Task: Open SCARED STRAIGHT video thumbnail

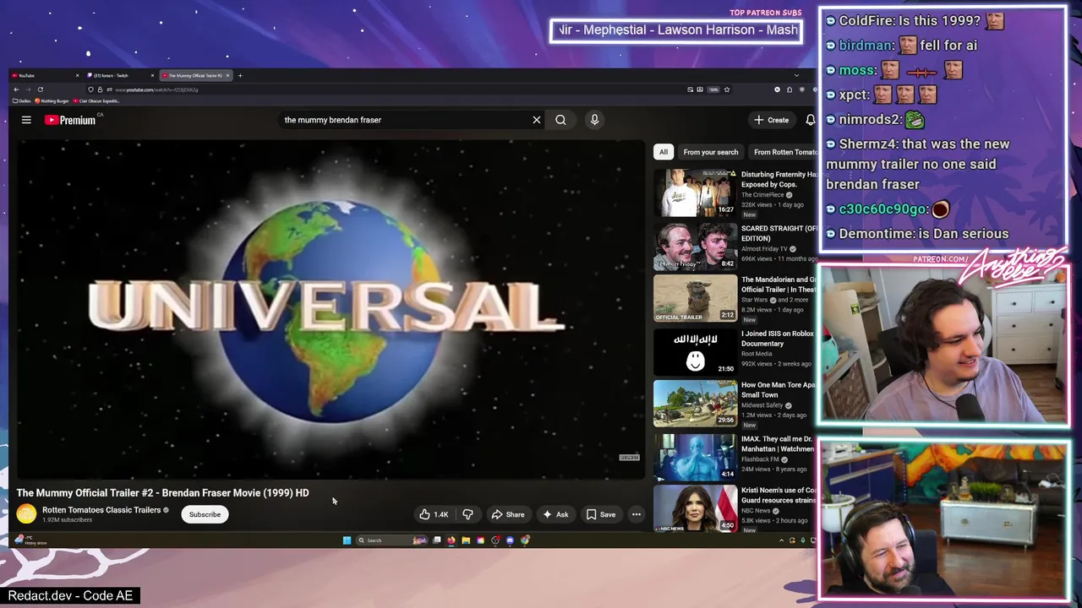Action: pos(695,246)
